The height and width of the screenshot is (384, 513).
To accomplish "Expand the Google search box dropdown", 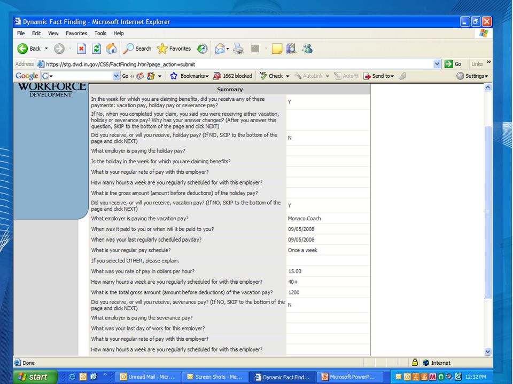I will (x=116, y=76).
